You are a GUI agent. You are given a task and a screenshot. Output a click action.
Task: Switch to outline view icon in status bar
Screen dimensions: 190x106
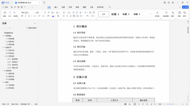point(139,104)
